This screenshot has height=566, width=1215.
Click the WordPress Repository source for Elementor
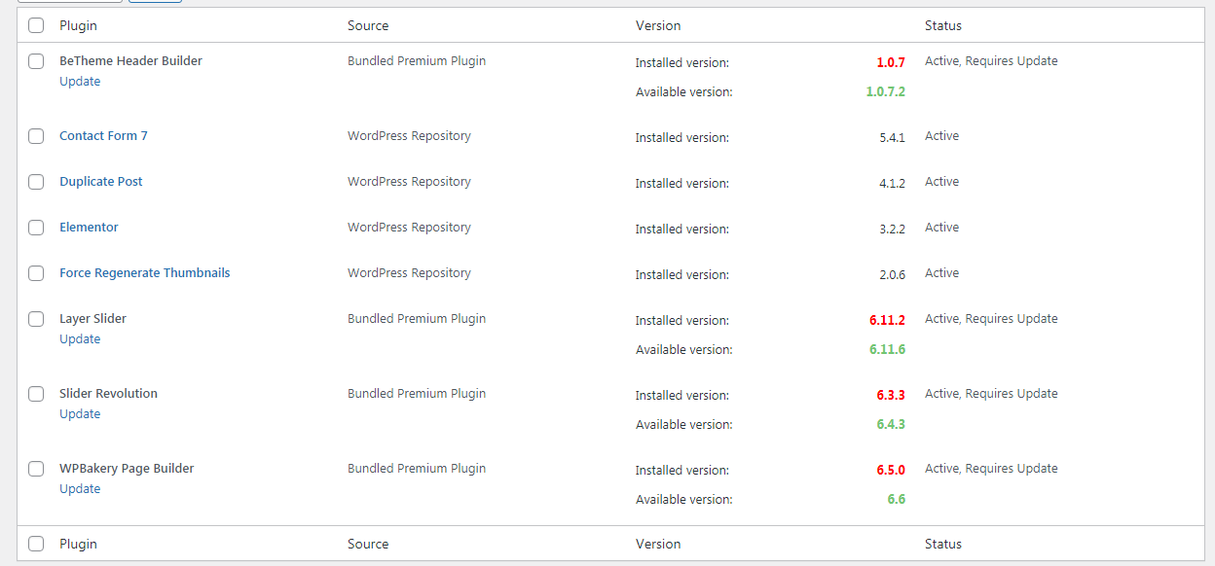pos(409,228)
